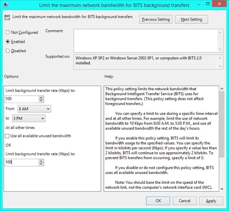Close the policy dialog window

[220, 4]
